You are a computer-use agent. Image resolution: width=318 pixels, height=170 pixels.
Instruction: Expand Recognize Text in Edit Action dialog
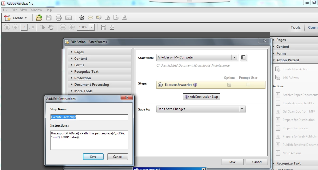100,71
